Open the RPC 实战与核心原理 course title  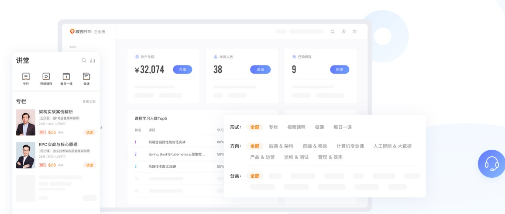(x=58, y=145)
